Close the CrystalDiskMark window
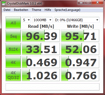 pyautogui.click(x=97, y=3)
